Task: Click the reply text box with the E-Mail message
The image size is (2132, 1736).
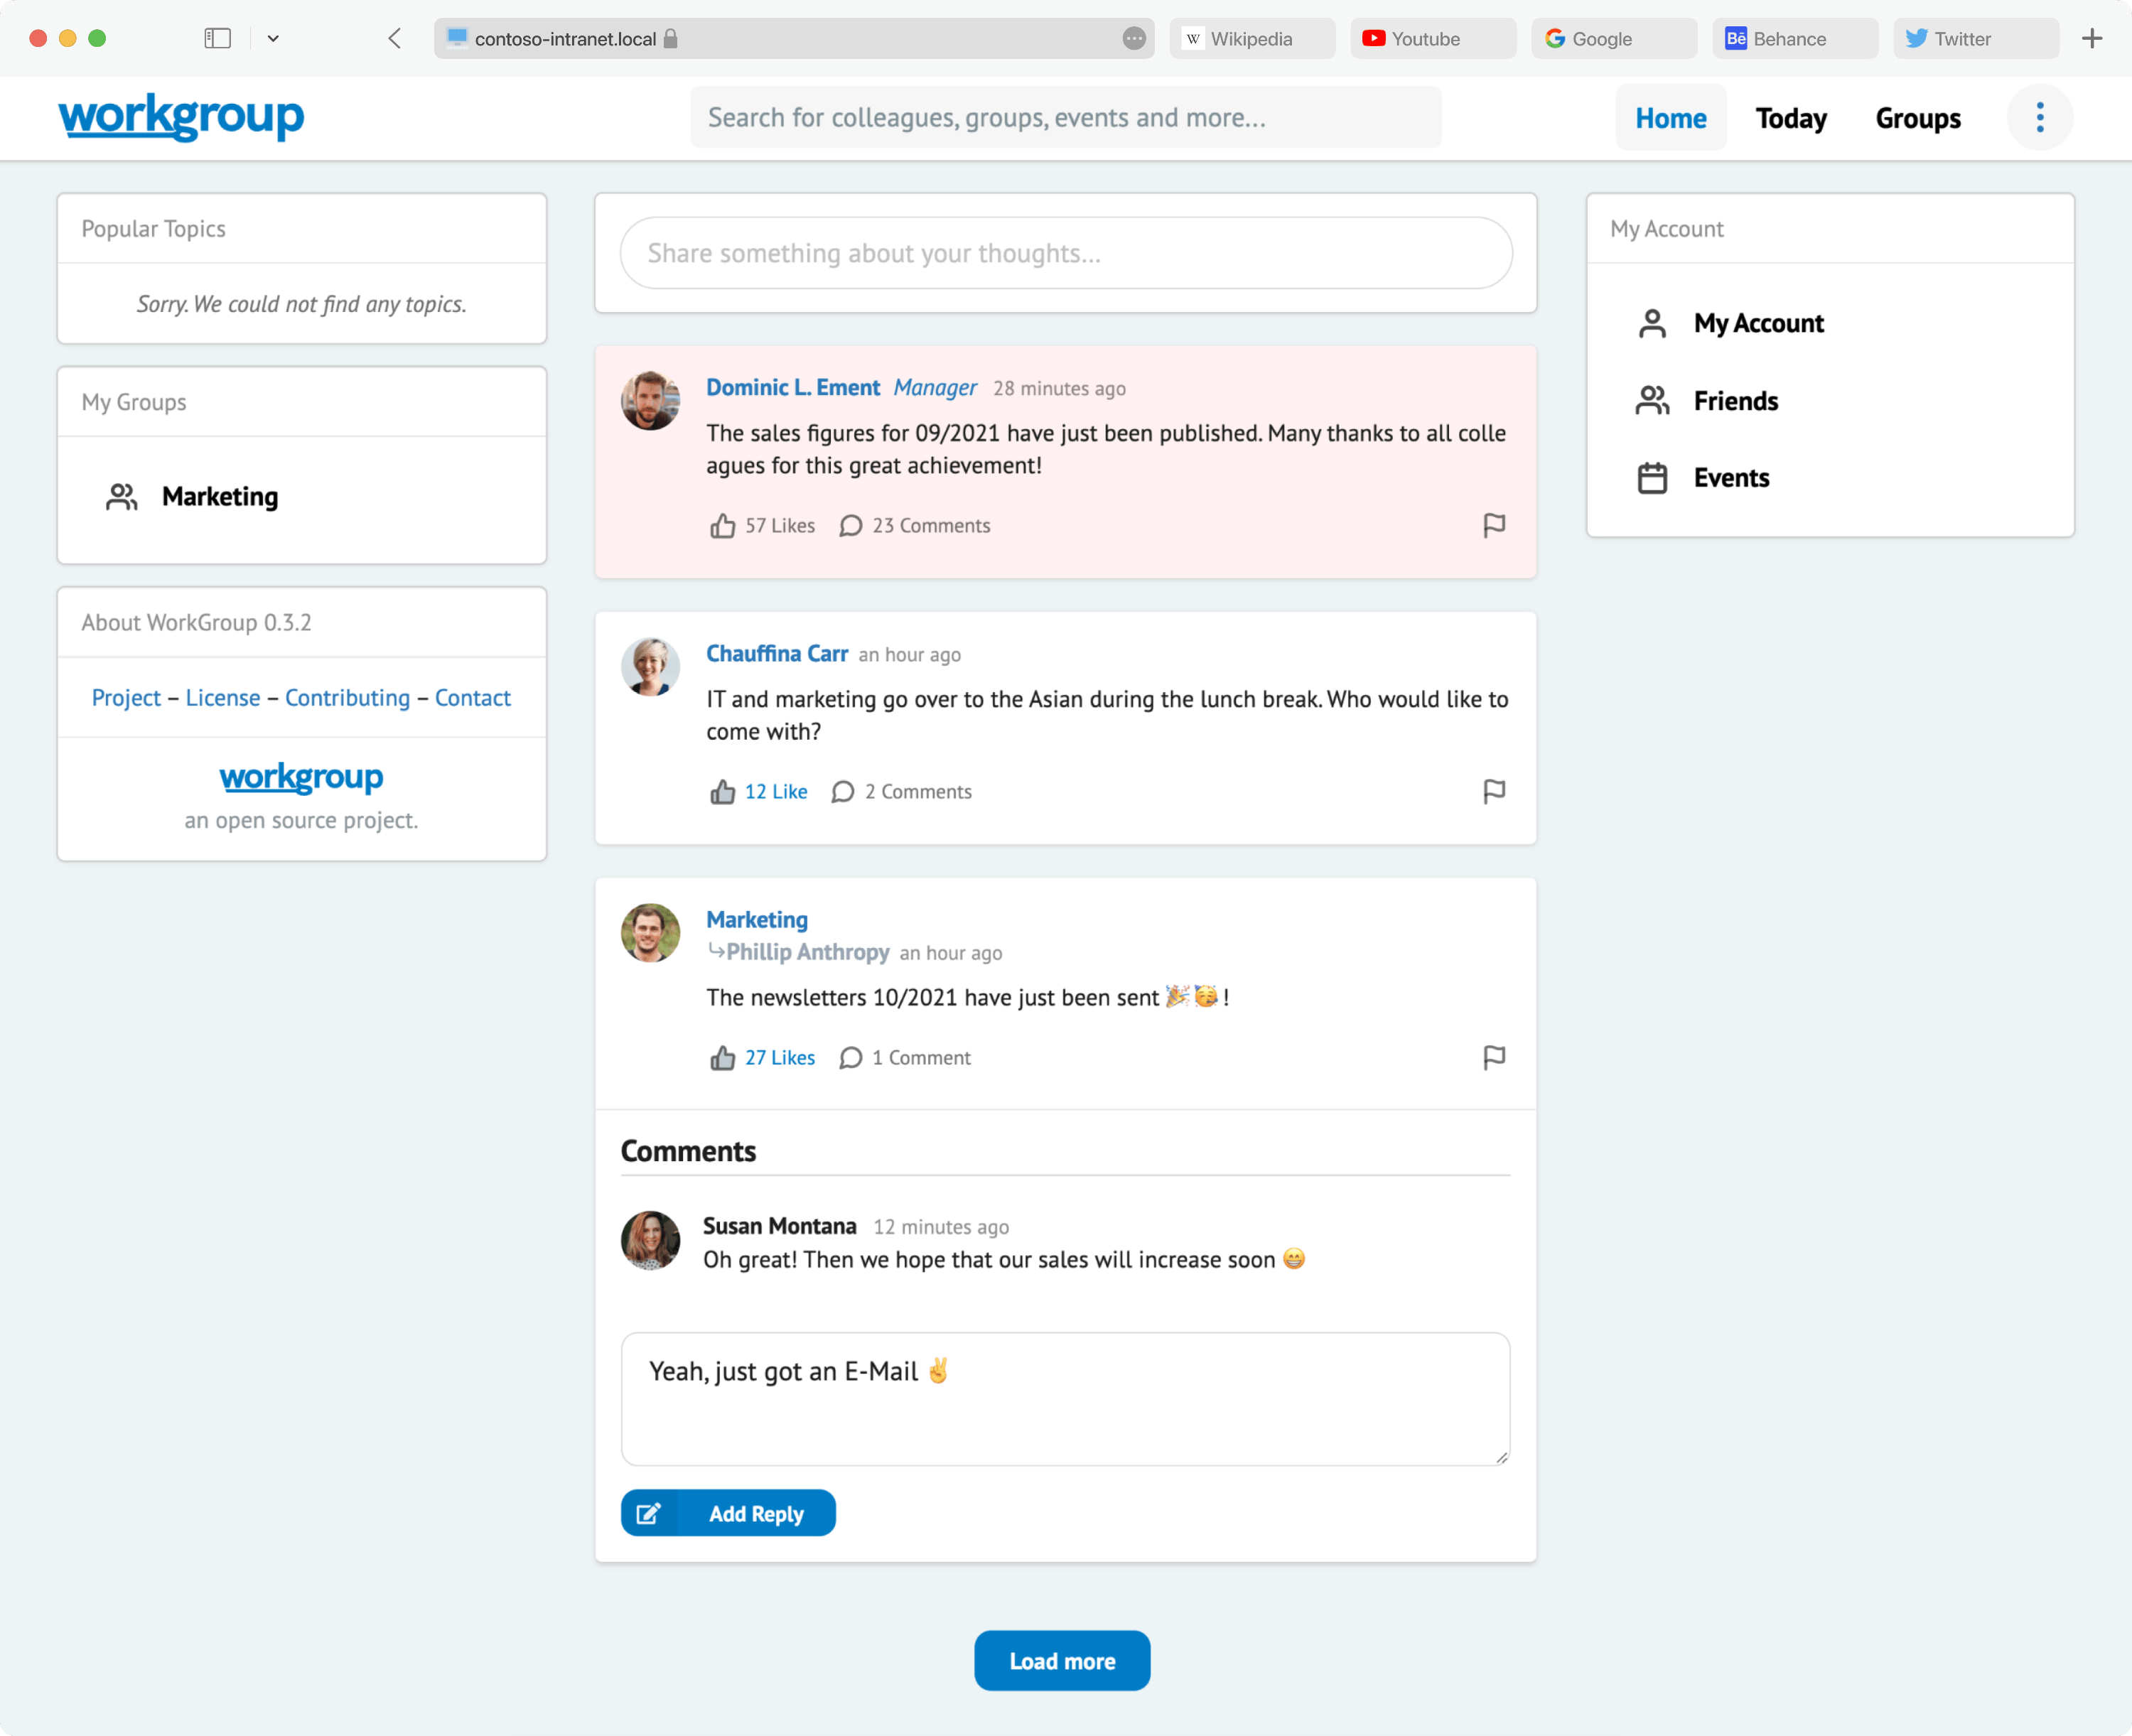Action: point(1064,1398)
